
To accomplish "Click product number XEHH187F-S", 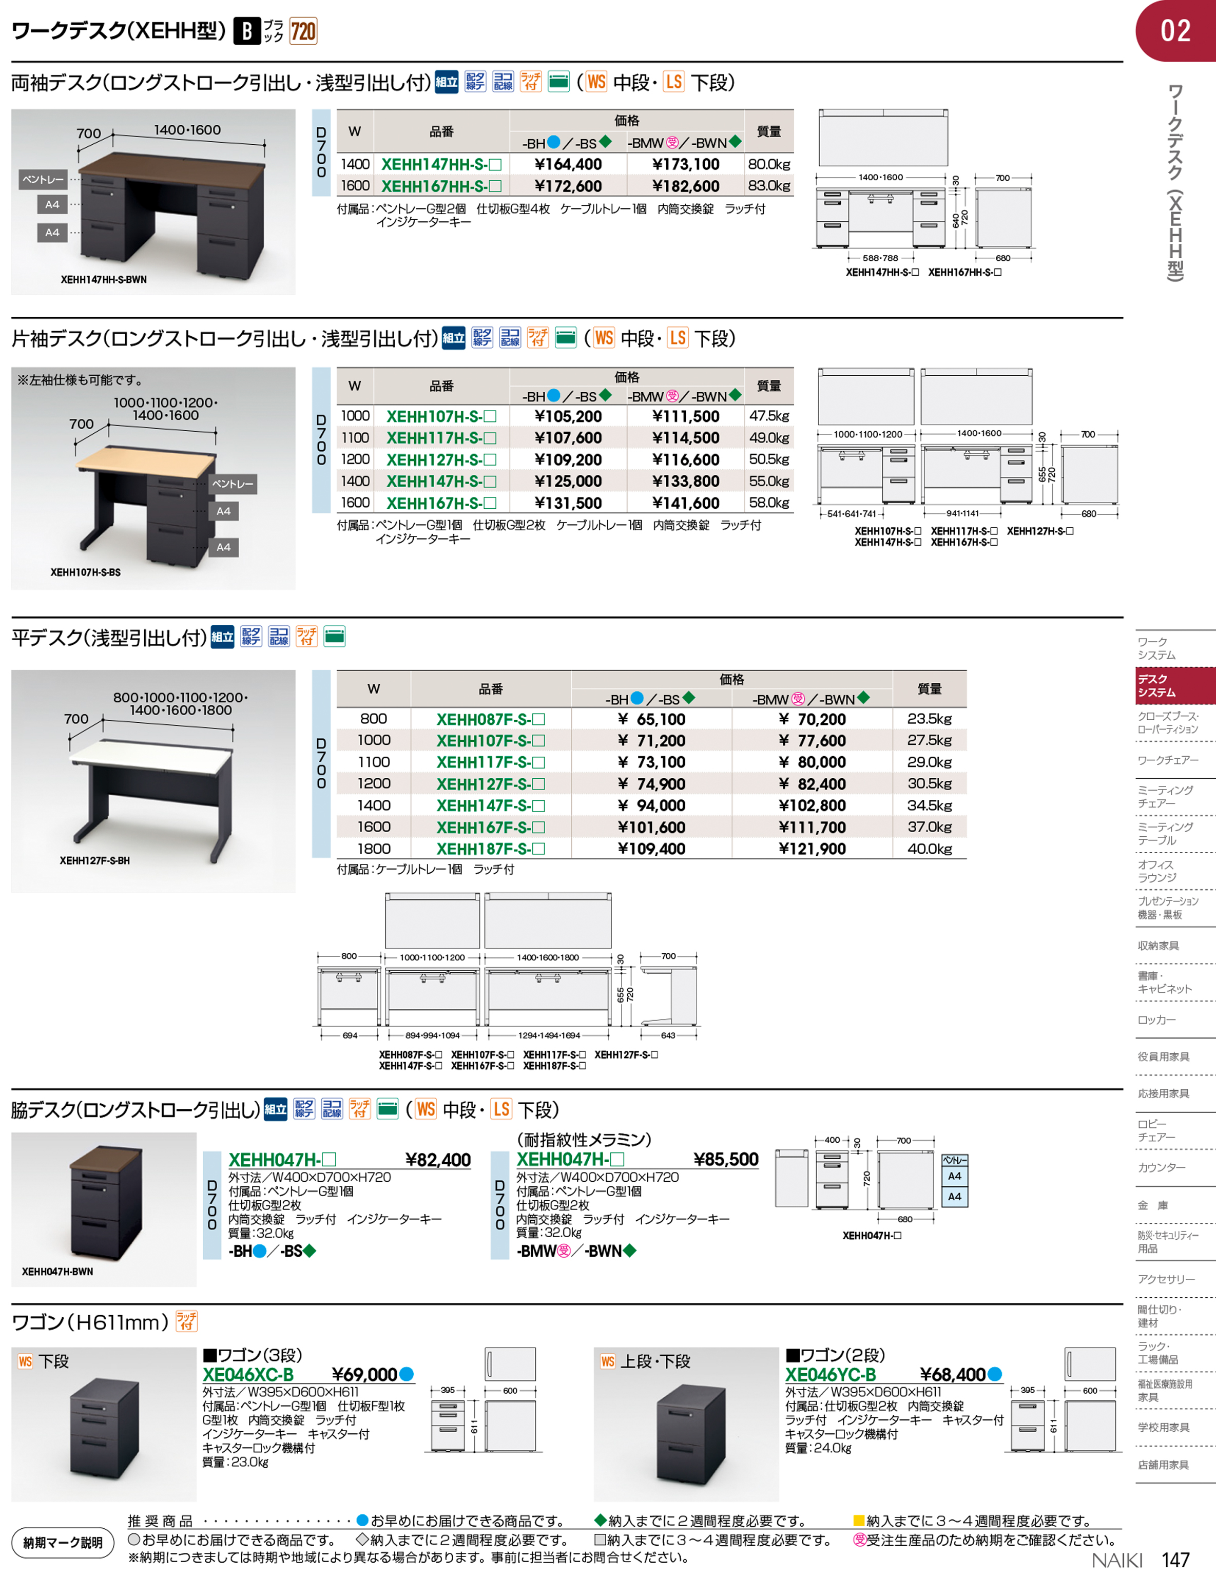I will 490,849.
